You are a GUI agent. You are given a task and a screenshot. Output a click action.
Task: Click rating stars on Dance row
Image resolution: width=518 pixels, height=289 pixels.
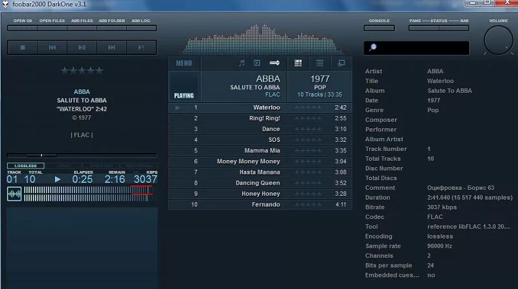pyautogui.click(x=308, y=129)
